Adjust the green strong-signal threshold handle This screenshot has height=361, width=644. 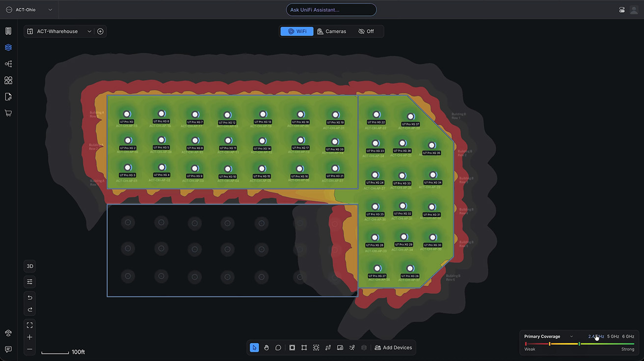pos(579,344)
